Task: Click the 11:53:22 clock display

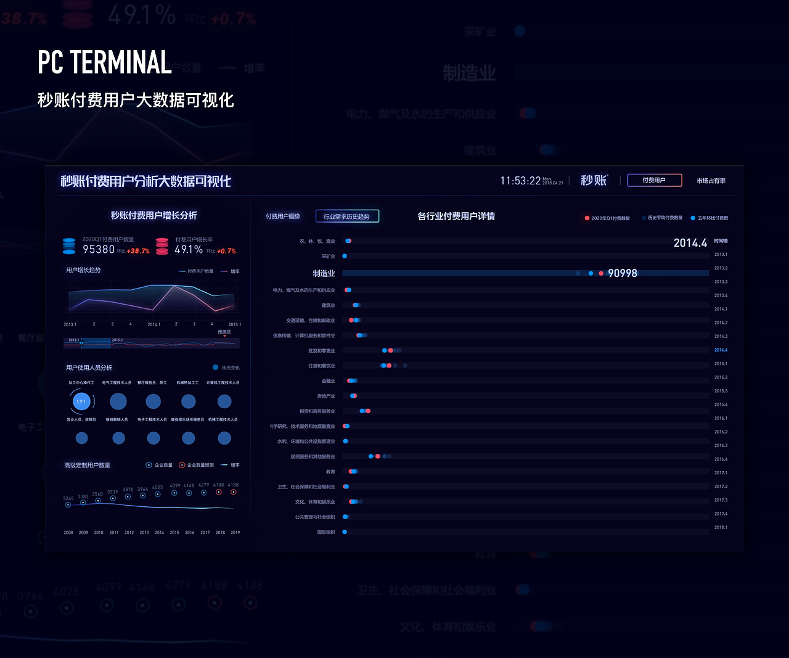Action: [x=520, y=180]
